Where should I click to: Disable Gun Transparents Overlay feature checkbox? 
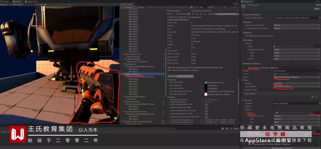(246, 144)
